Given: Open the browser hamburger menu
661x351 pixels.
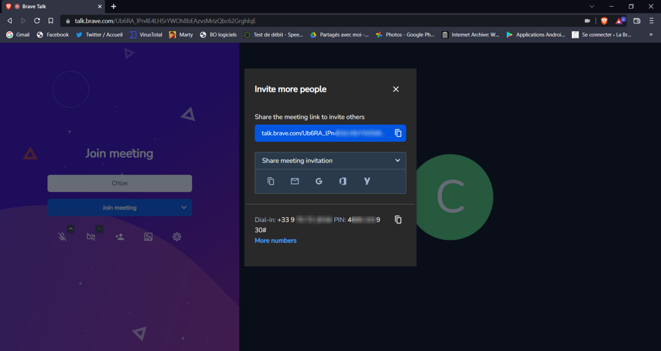Looking at the screenshot, I should 651,21.
